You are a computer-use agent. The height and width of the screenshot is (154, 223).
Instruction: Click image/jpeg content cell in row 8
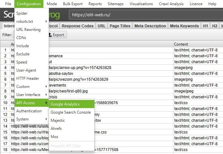tap(198, 91)
